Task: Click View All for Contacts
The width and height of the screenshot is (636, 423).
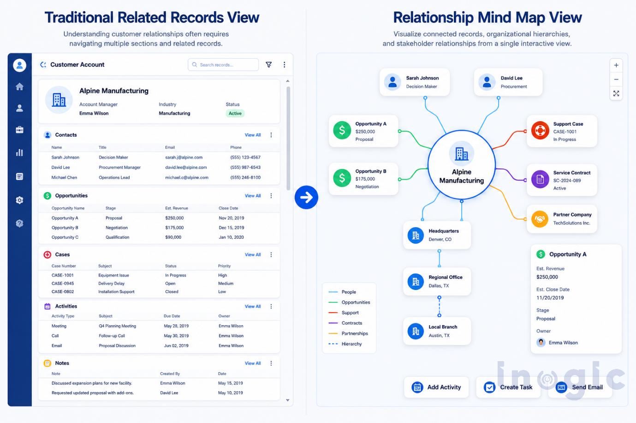Action: 253,135
